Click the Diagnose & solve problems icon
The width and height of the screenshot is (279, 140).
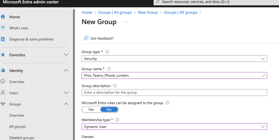point(3,39)
